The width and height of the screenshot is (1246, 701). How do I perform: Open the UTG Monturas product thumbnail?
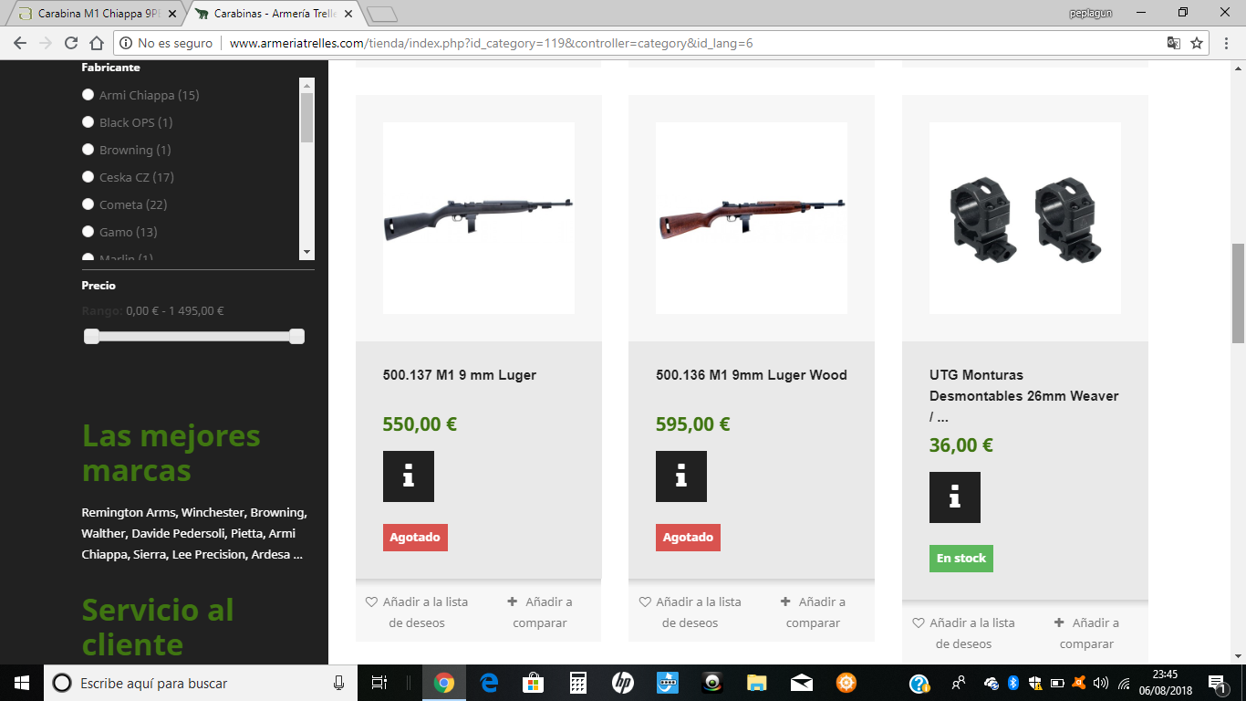[x=1024, y=218]
